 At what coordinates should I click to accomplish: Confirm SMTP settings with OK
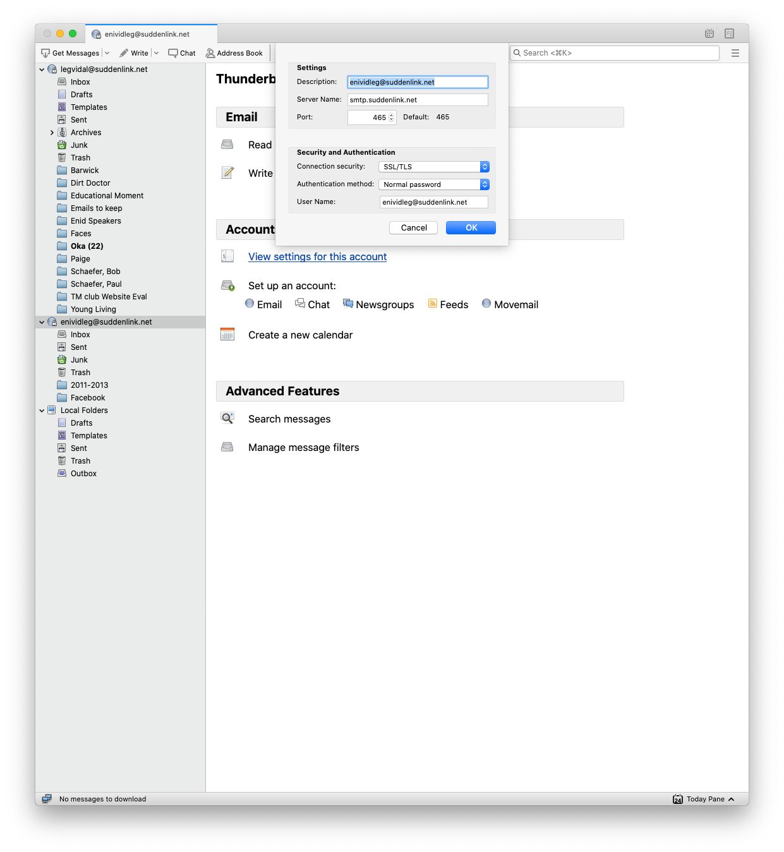tap(471, 228)
